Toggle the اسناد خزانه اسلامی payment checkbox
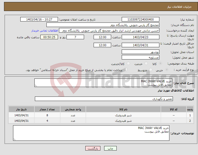Image resolution: width=198 pixels, height=155 pixels. (126, 69)
